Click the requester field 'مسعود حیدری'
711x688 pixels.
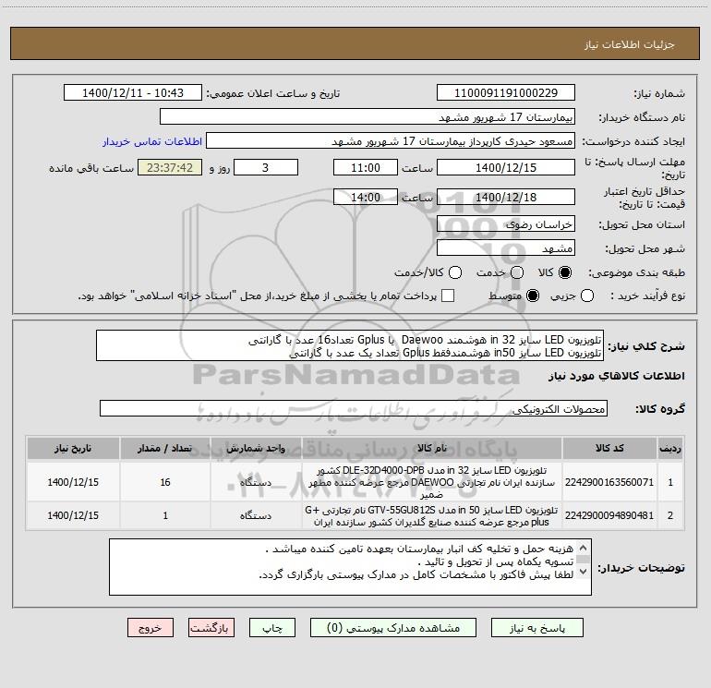pyautogui.click(x=391, y=141)
